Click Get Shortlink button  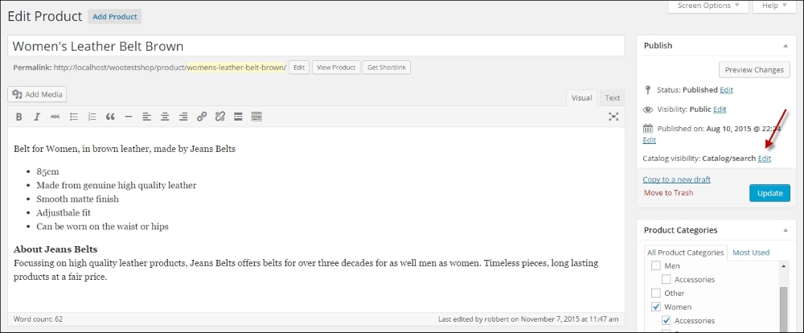click(386, 68)
